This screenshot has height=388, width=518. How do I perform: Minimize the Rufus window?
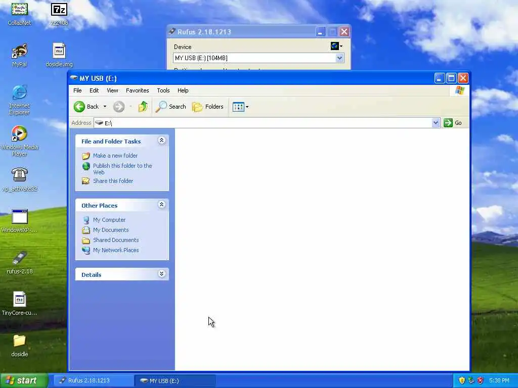pos(320,32)
